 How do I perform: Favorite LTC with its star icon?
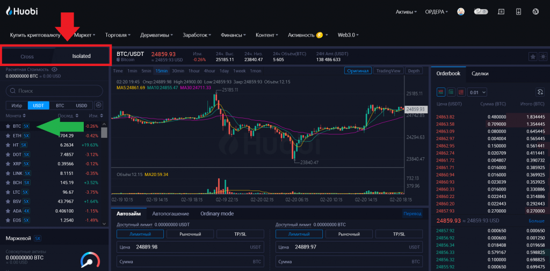pyautogui.click(x=8, y=192)
